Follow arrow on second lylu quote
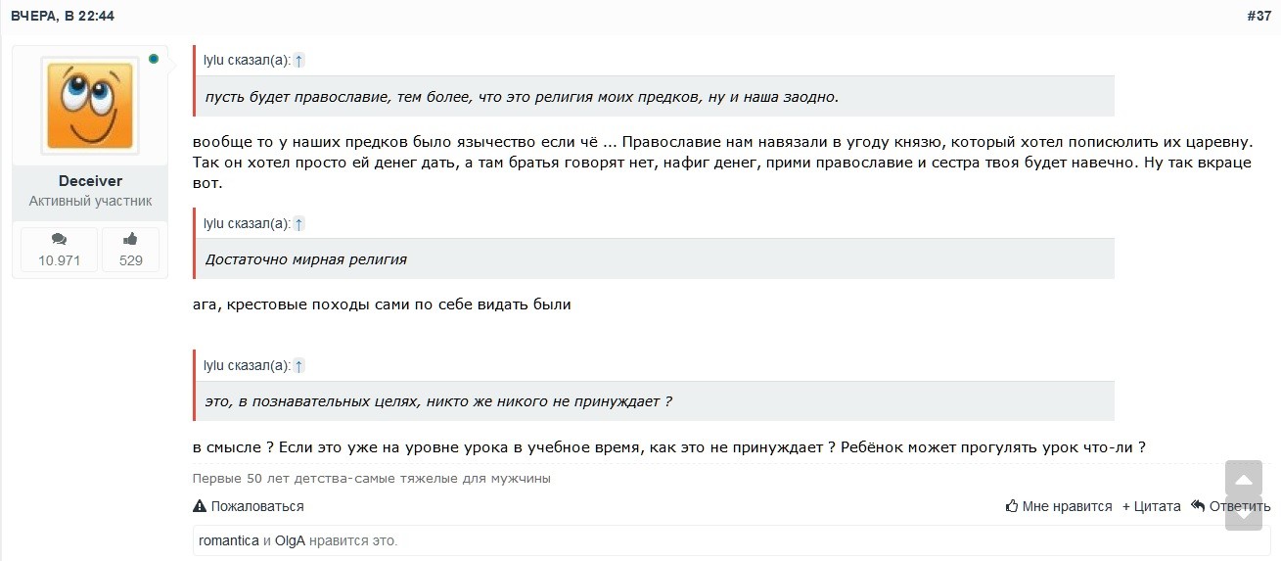 (x=299, y=223)
